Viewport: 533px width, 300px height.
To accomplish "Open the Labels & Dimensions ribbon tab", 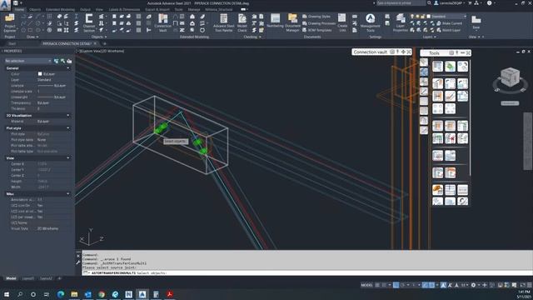I will point(124,9).
